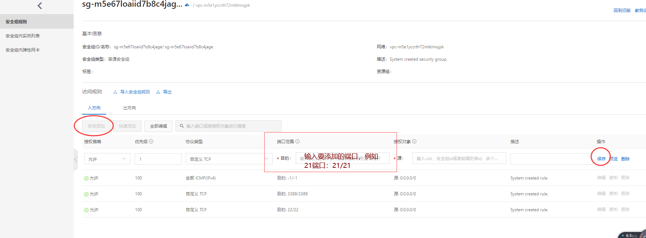Click the import icon before 导入安全组规则
646x238 pixels.
tap(115, 92)
